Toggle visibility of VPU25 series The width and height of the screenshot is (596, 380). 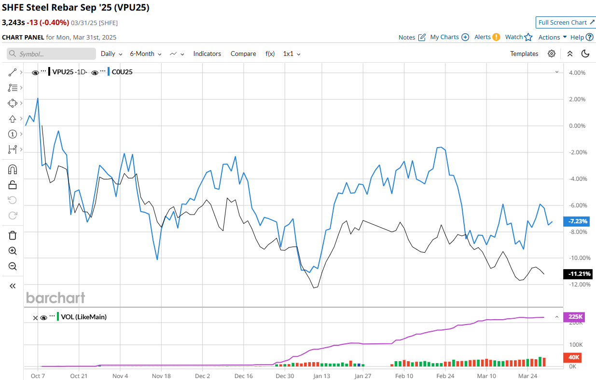[35, 72]
